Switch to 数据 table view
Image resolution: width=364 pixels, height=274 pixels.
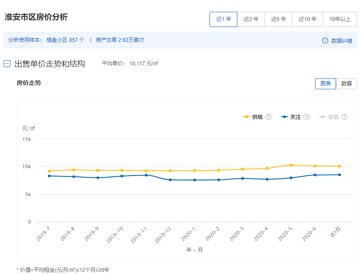tap(346, 84)
